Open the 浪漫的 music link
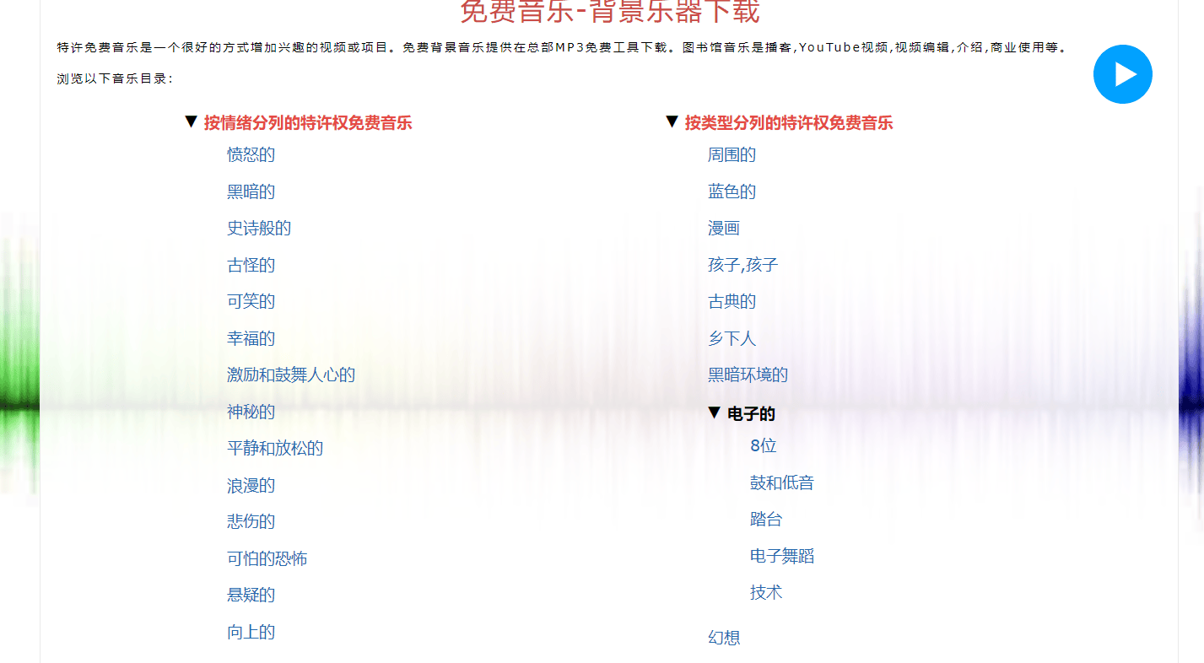The width and height of the screenshot is (1204, 663). 251,486
